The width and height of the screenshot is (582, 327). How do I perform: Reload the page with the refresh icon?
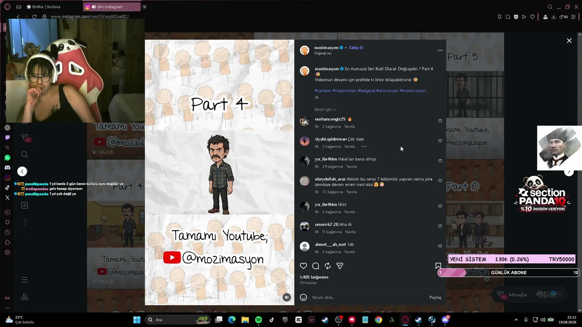(34, 17)
